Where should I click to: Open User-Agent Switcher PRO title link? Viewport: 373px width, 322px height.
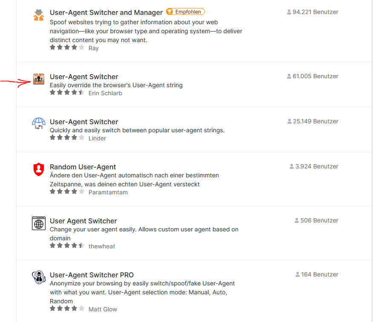click(x=92, y=275)
